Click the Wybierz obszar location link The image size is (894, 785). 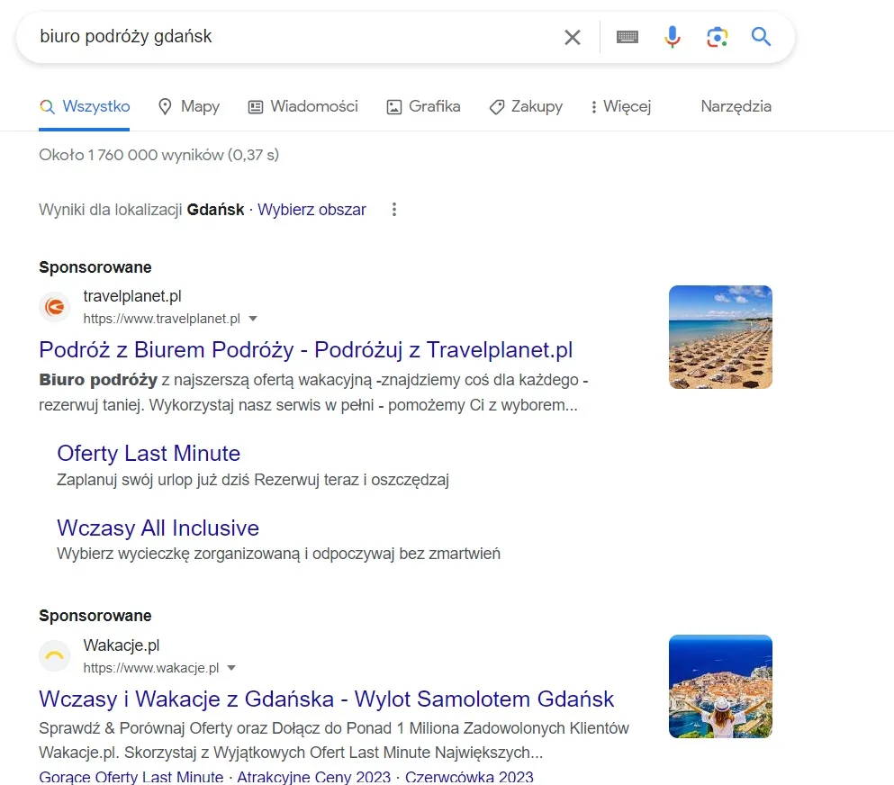312,210
